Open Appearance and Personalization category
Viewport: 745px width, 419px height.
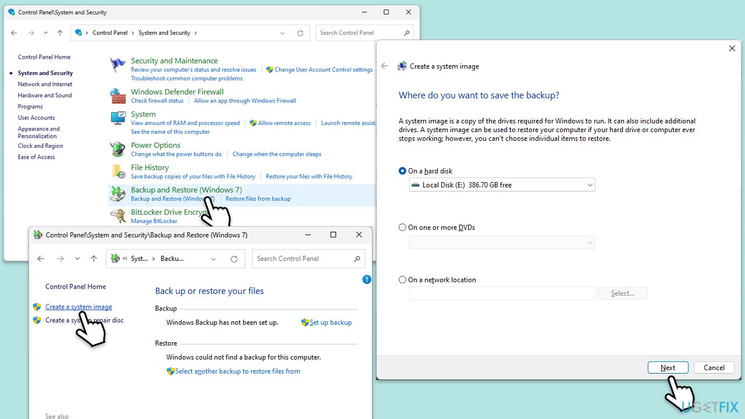click(x=38, y=133)
